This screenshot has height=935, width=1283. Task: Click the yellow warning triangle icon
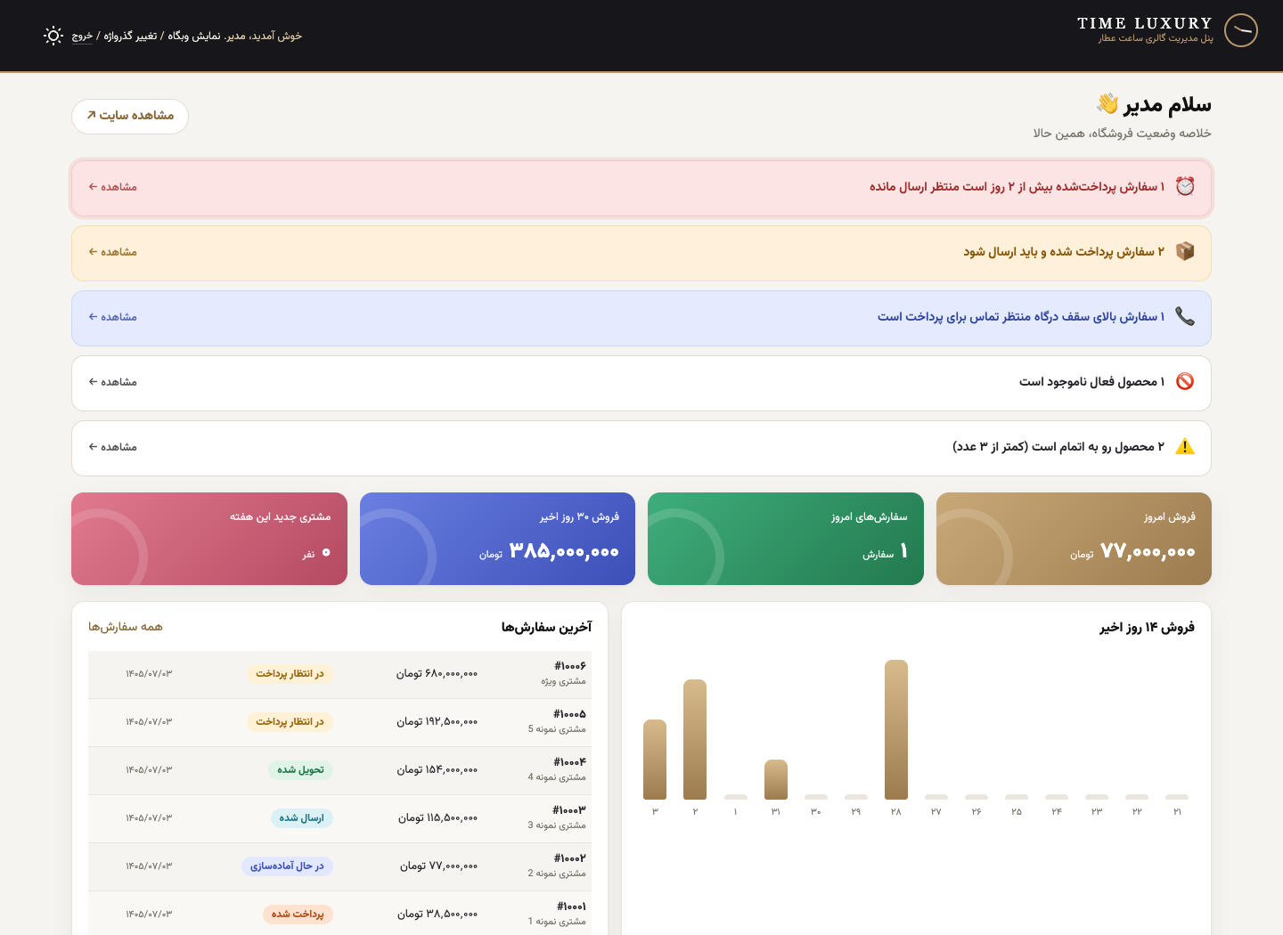pos(1185,446)
